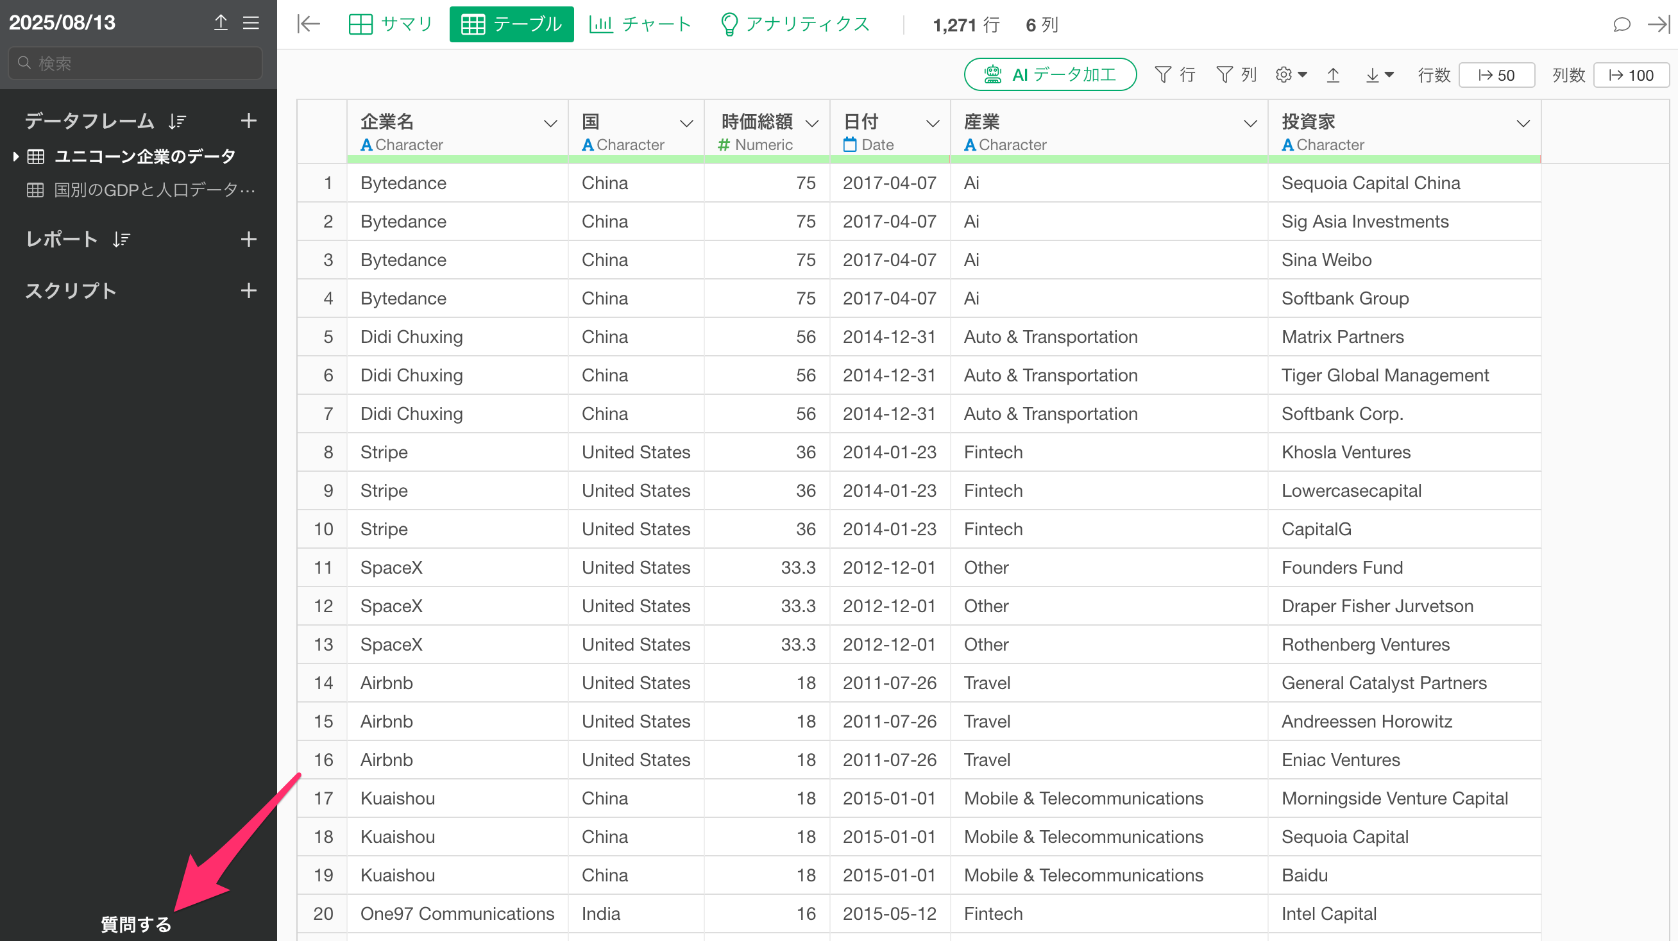Image resolution: width=1678 pixels, height=941 pixels.
Task: Select the Sig Asia Investments cell
Action: tap(1404, 221)
